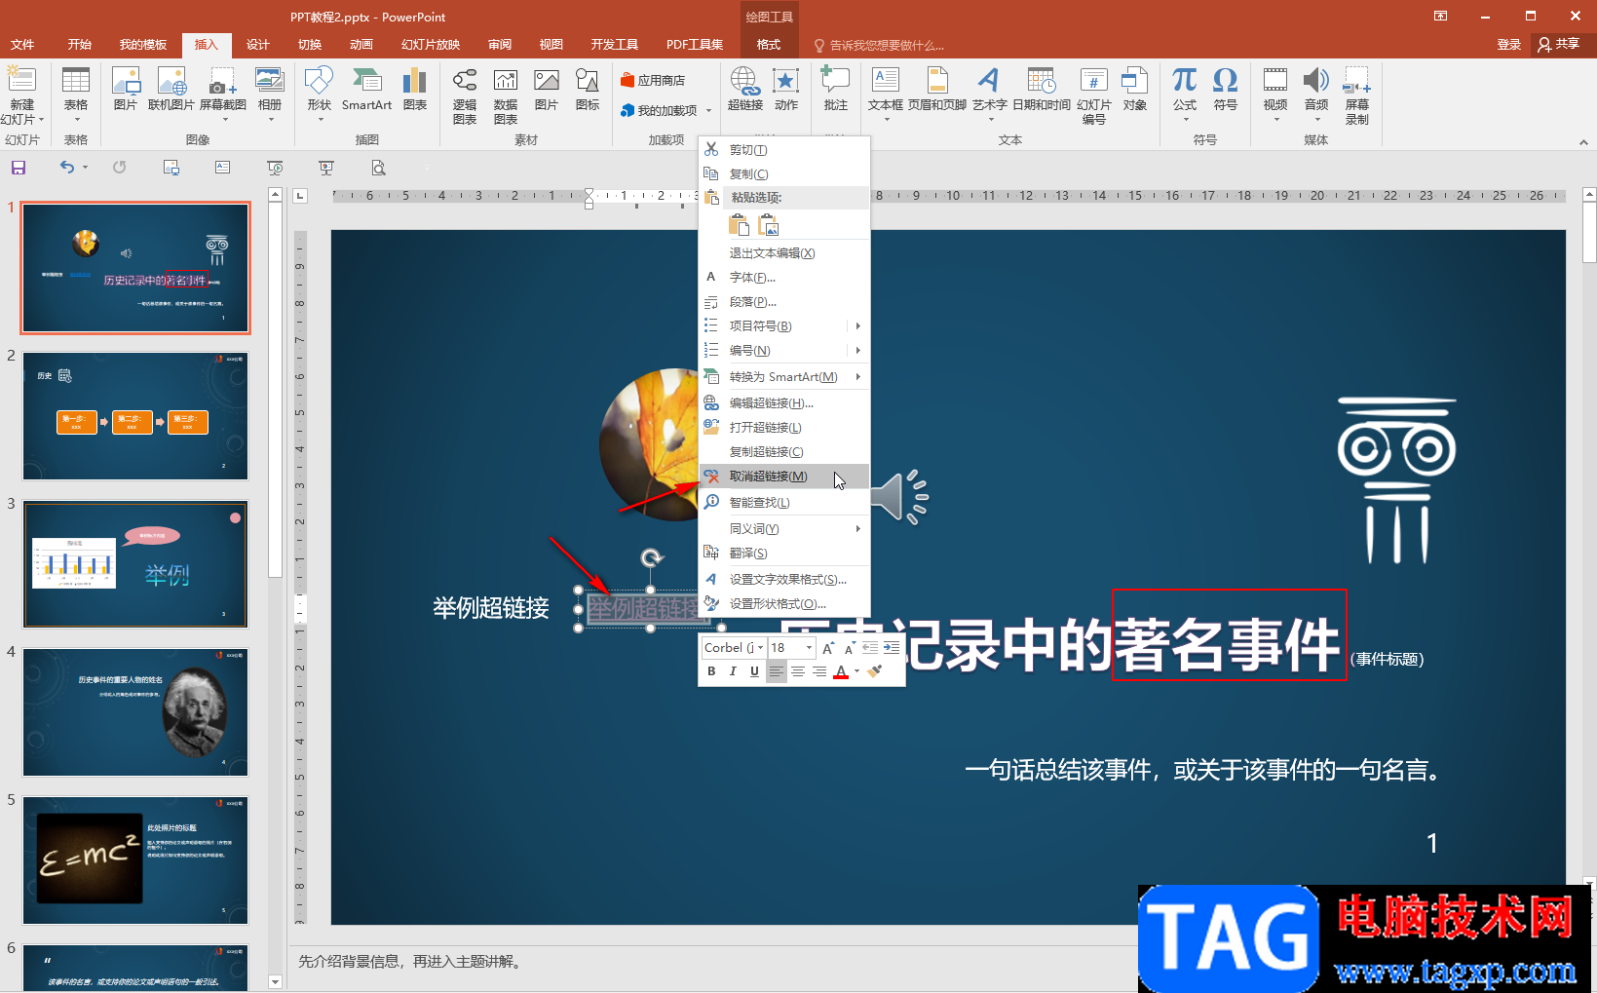Click the format painter brush in mini toolbar
Image resolution: width=1597 pixels, height=993 pixels.
coord(875,671)
